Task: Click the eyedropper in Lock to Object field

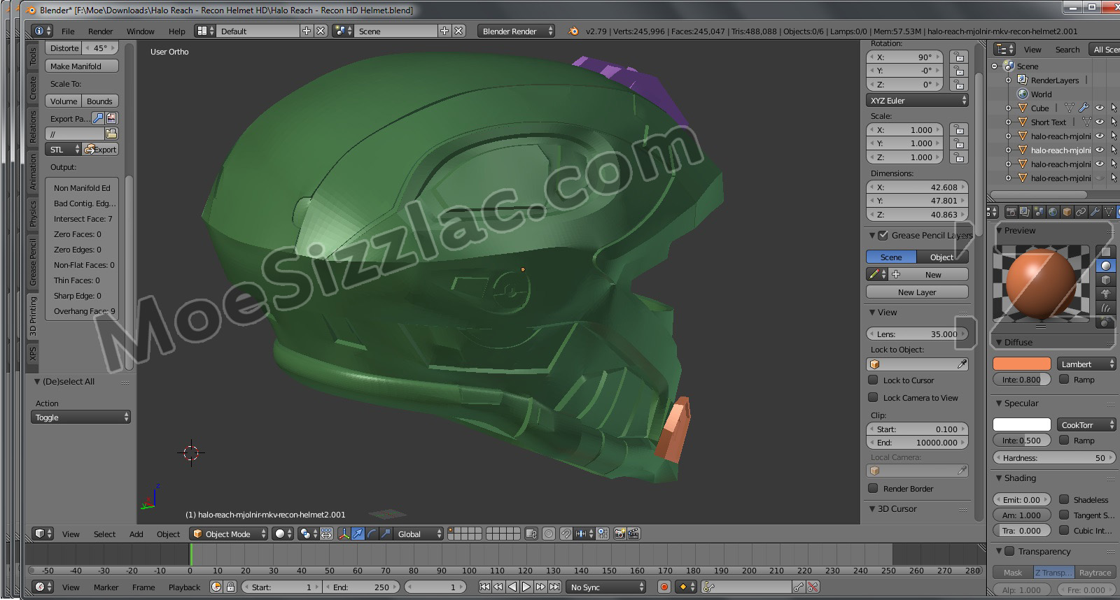Action: coord(962,364)
